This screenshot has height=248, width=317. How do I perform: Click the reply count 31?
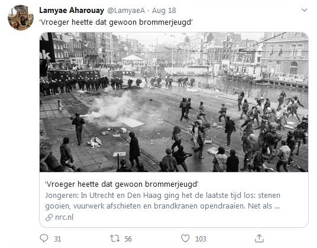(x=57, y=239)
